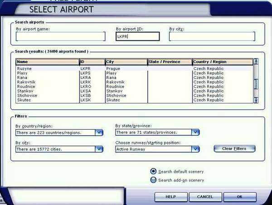Click the By airport name search field

(60, 37)
